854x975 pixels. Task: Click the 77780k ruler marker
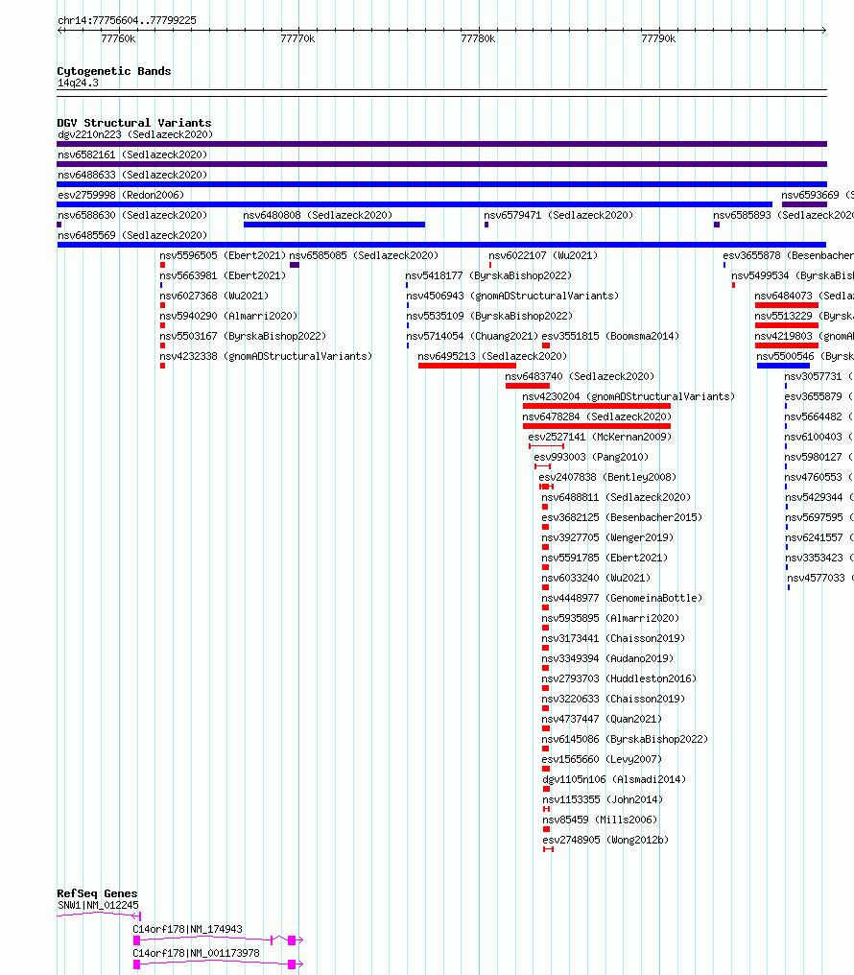(x=477, y=38)
